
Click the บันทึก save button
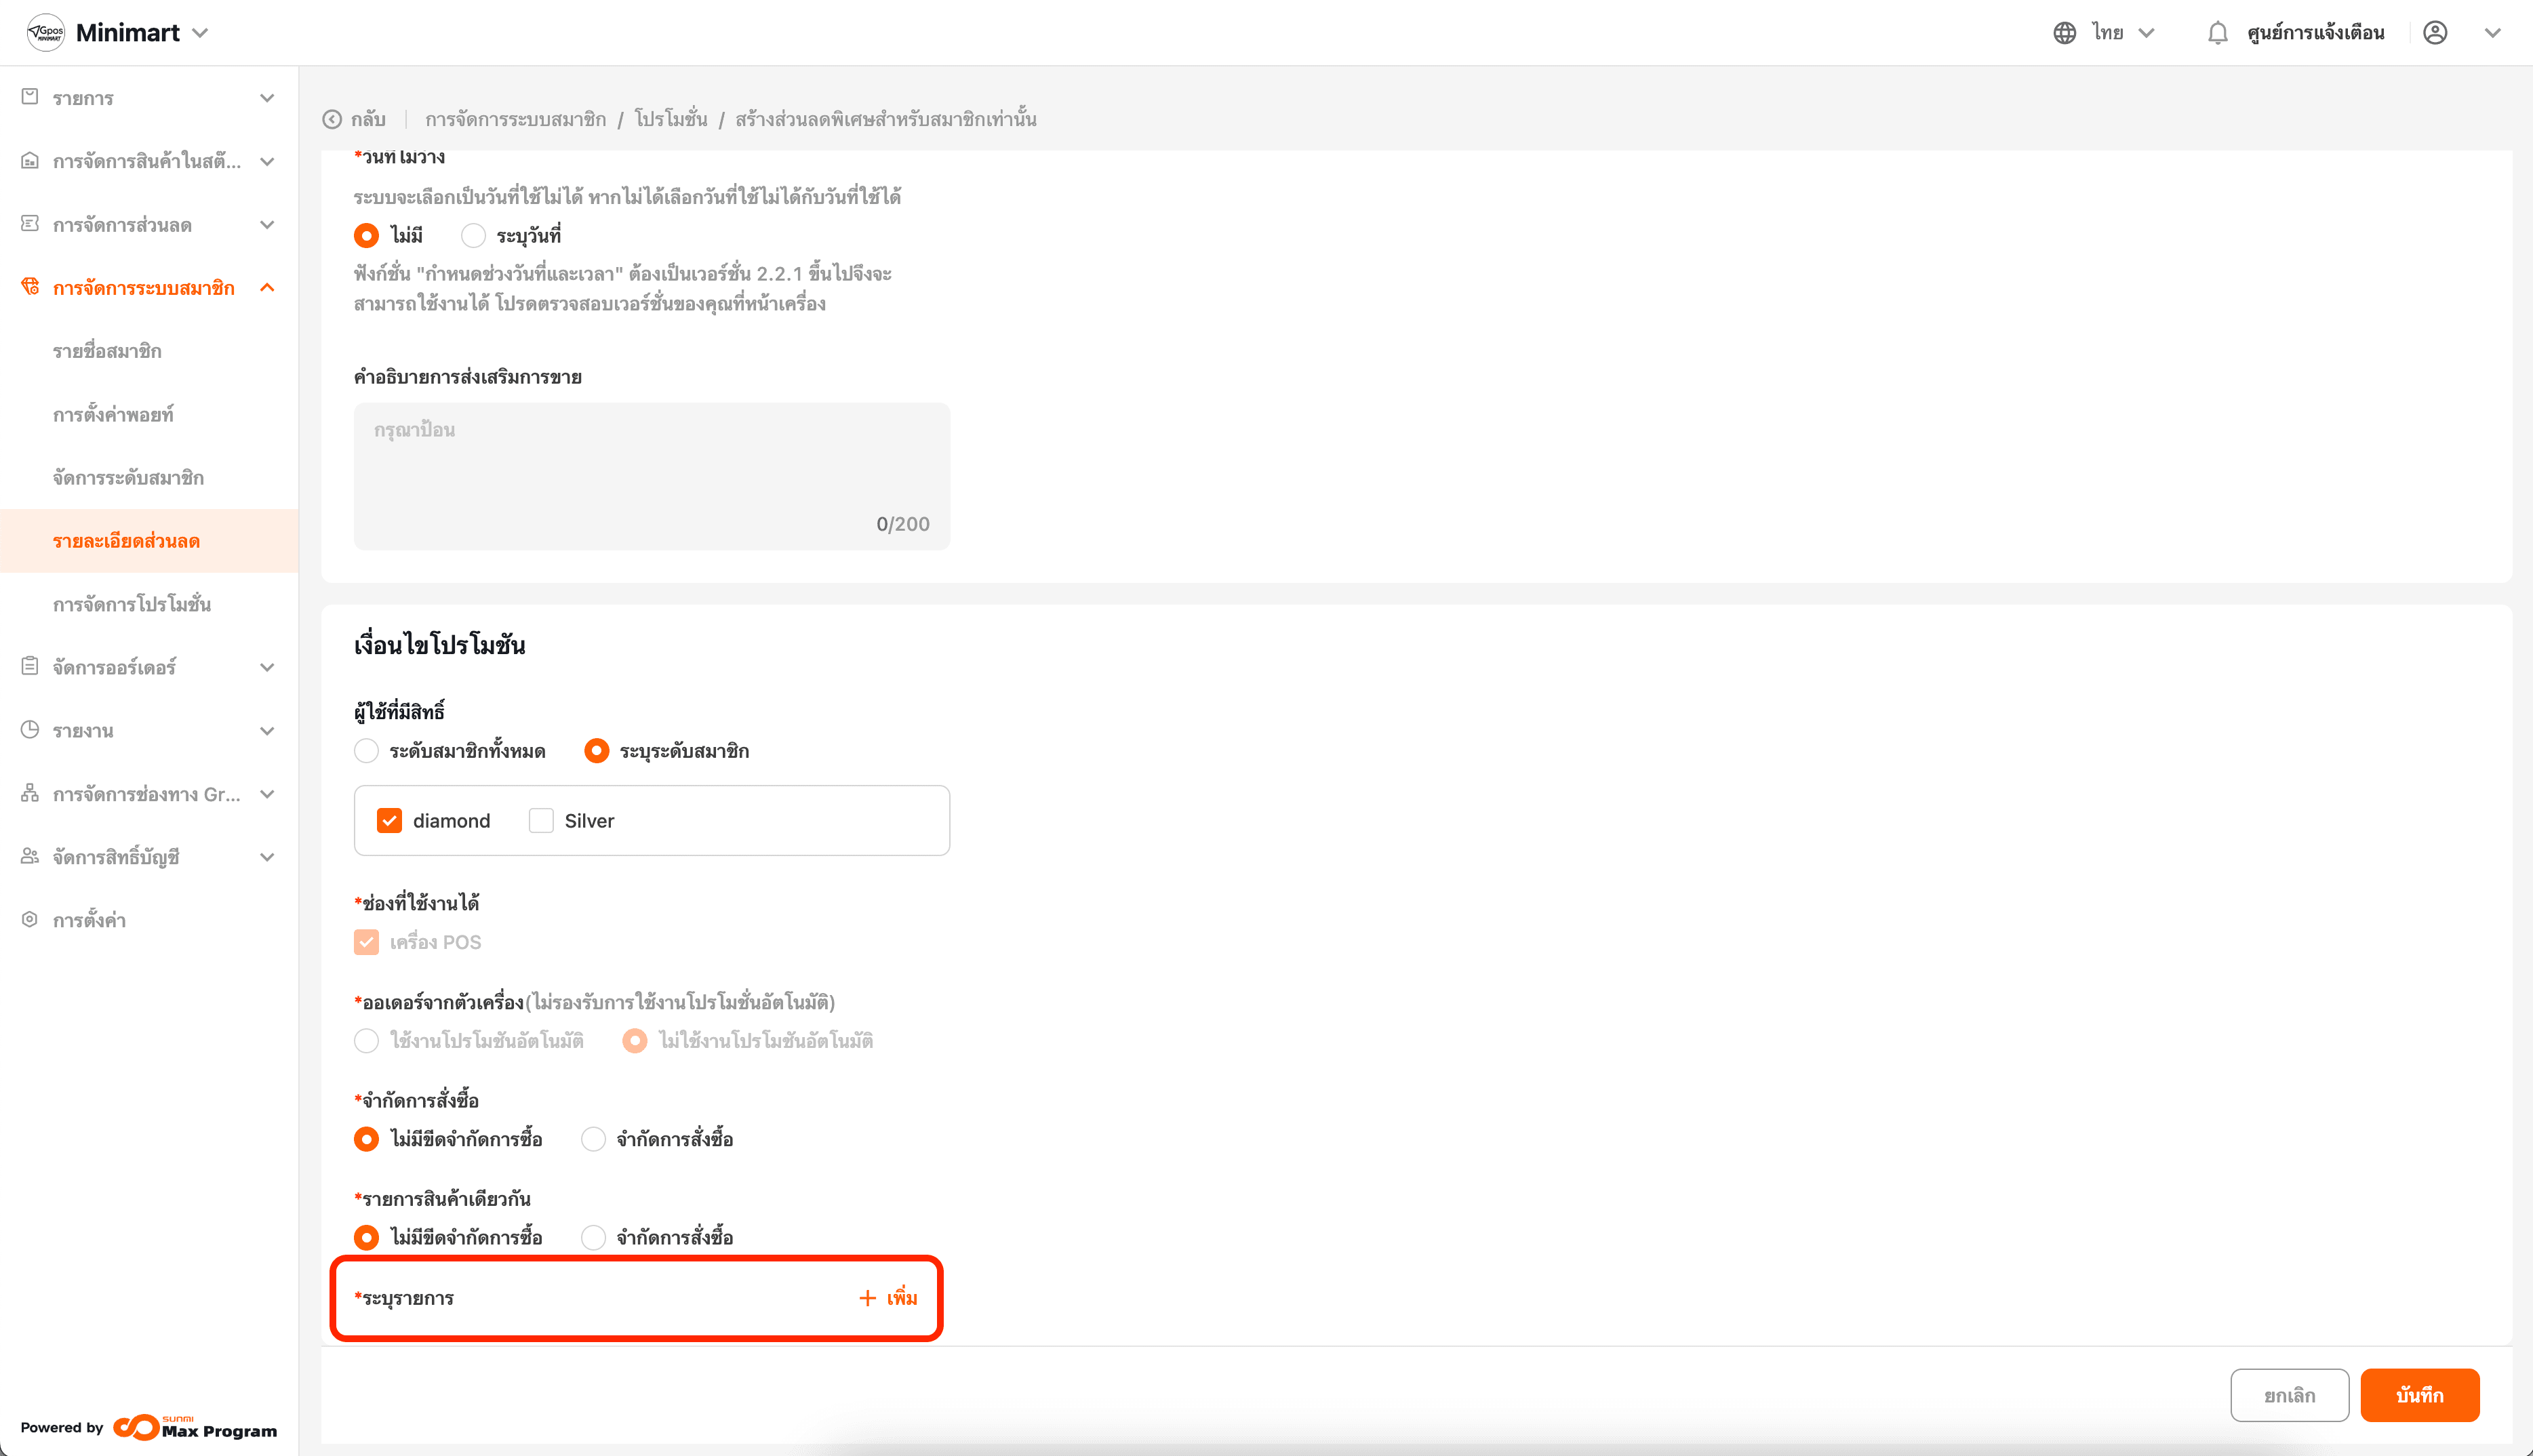pos(2419,1395)
